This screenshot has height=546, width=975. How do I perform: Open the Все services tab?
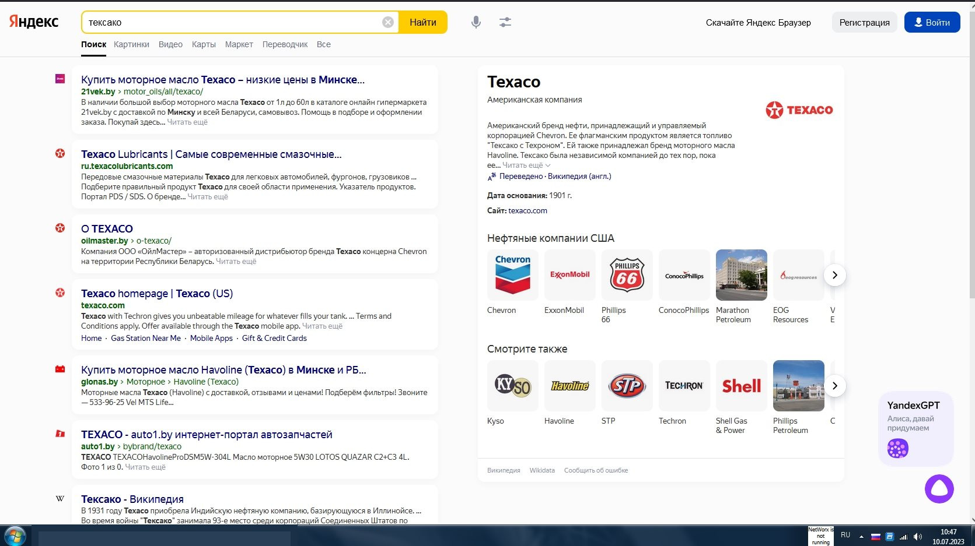324,44
